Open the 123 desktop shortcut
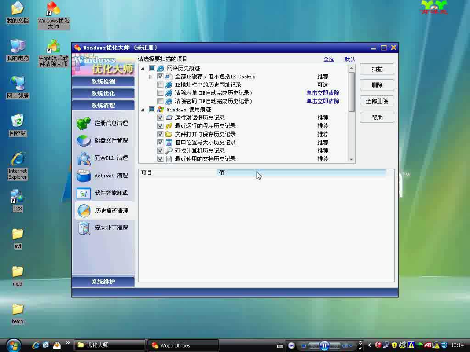 point(17,201)
